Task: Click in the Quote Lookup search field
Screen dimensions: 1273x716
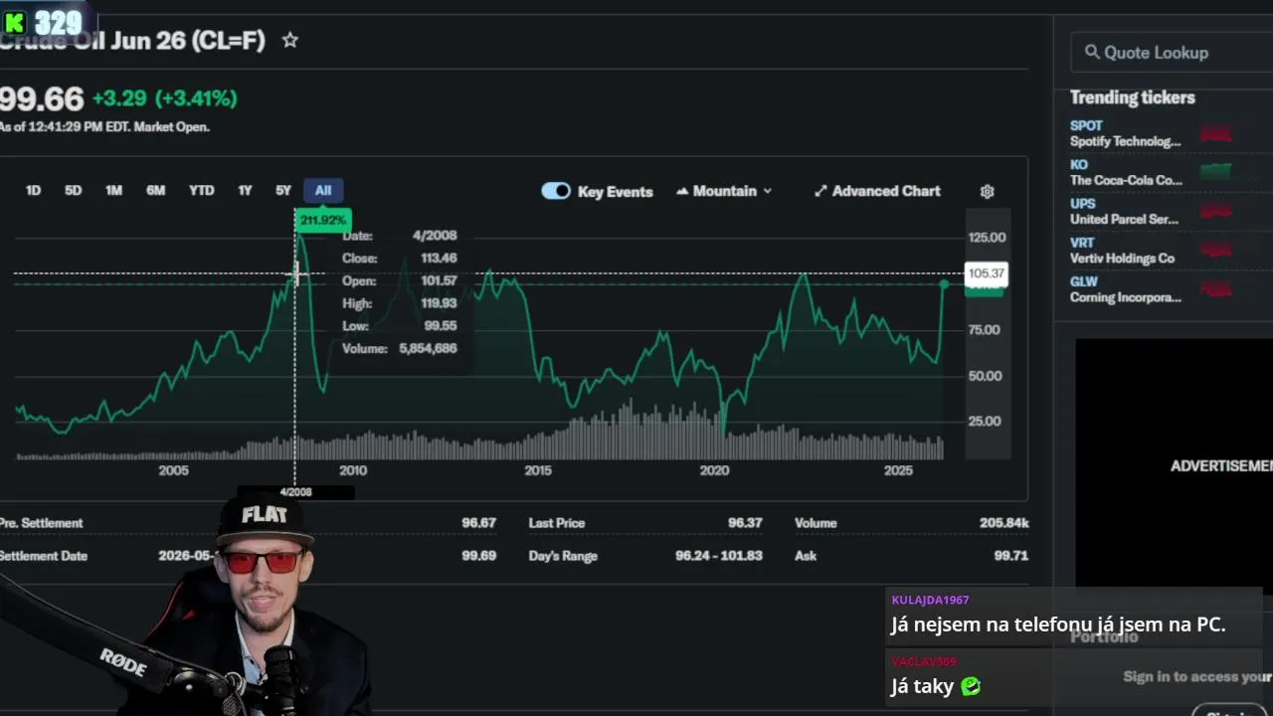Action: click(x=1172, y=52)
